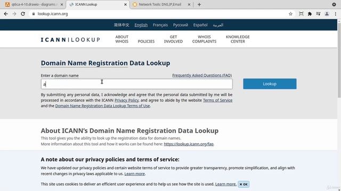Open the browser extensions puzzle icon
Viewport: 341px width, 191px height.
tap(310, 14)
